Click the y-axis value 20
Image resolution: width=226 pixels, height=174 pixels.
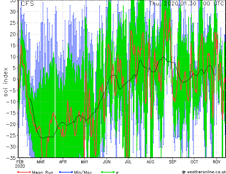click(x=12, y=34)
